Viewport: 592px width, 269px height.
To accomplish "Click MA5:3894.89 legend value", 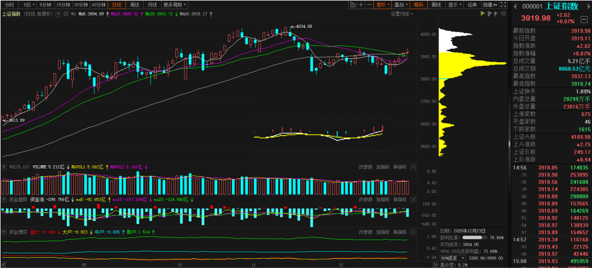I will pos(91,14).
